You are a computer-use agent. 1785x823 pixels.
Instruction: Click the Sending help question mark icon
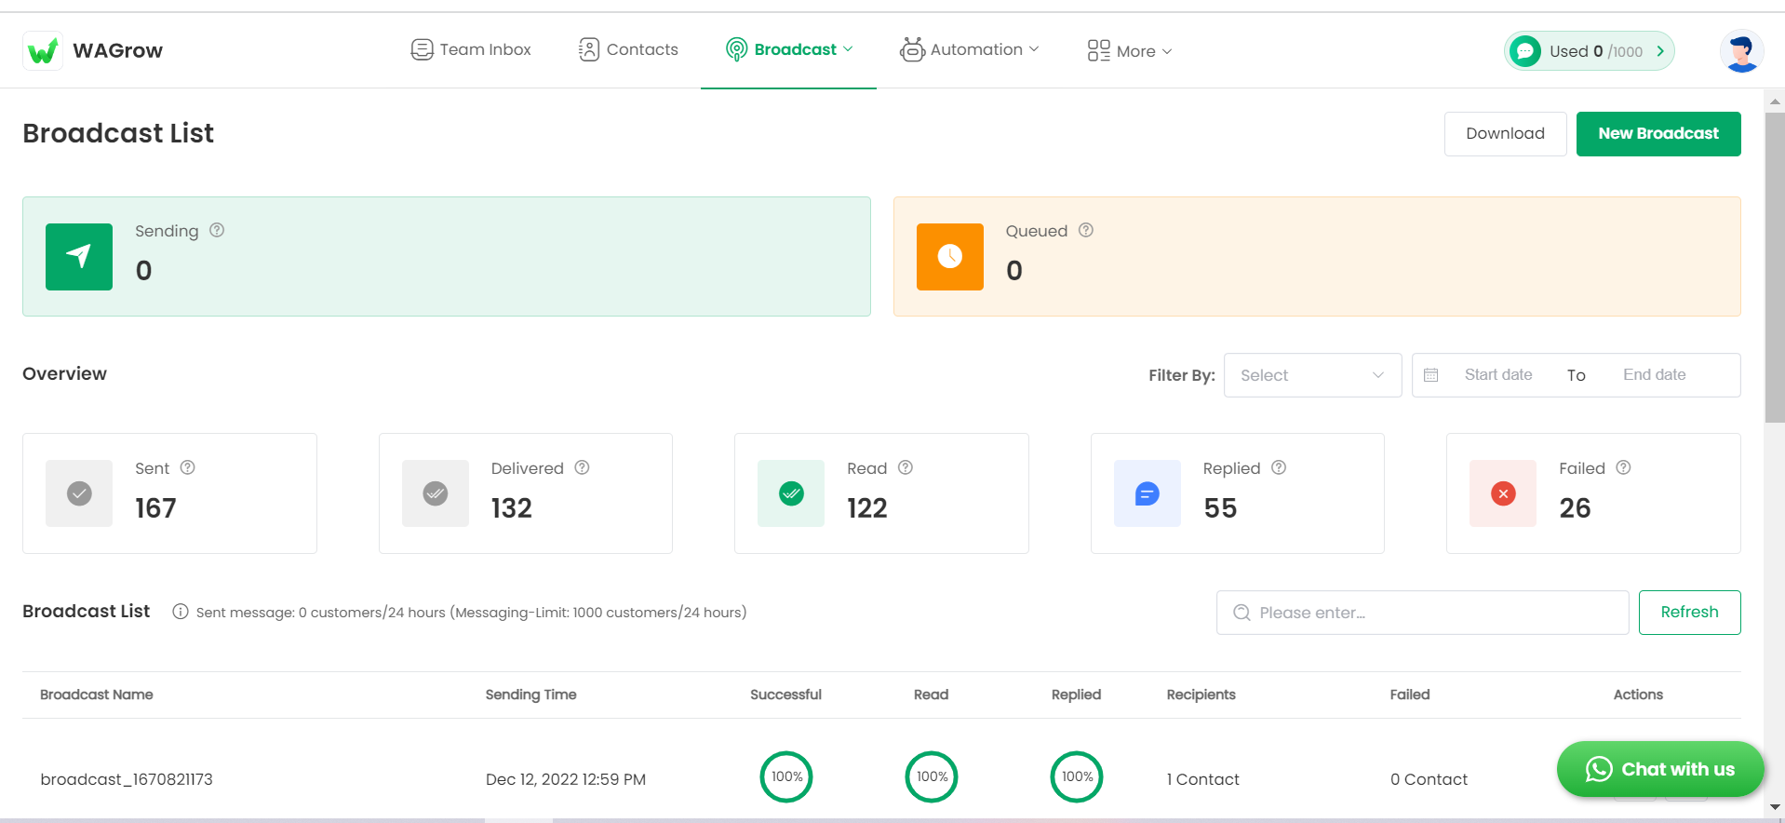217,230
